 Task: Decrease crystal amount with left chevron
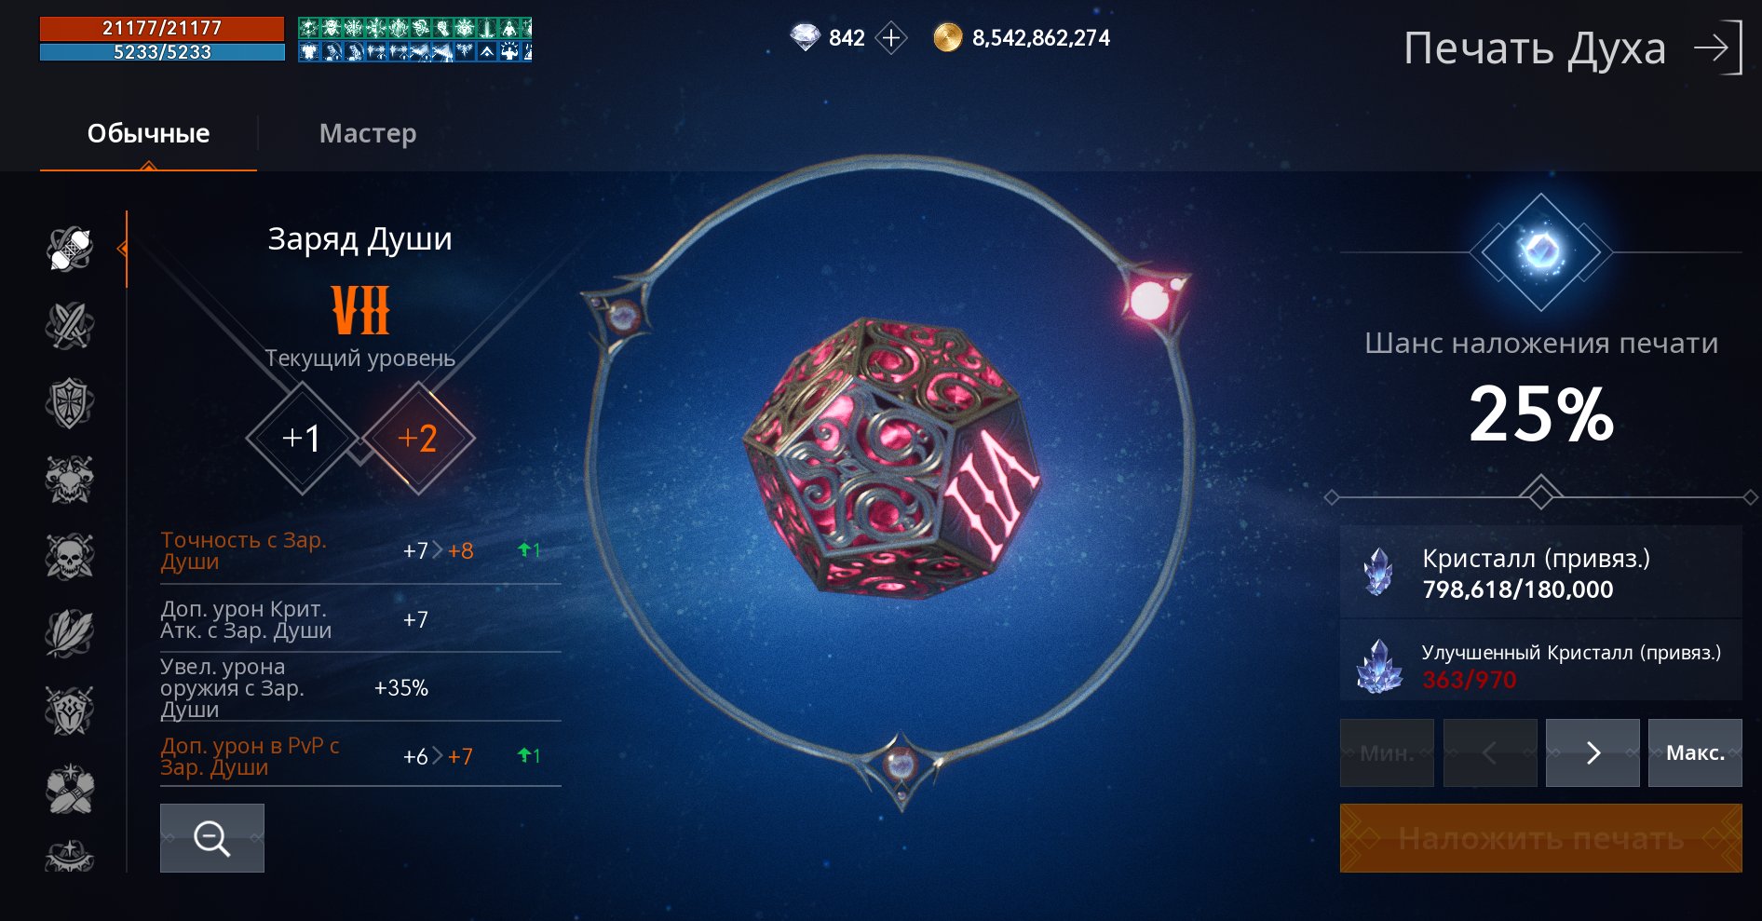coord(1490,752)
